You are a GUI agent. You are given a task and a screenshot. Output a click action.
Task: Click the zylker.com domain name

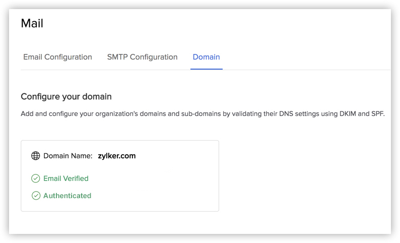tap(117, 156)
